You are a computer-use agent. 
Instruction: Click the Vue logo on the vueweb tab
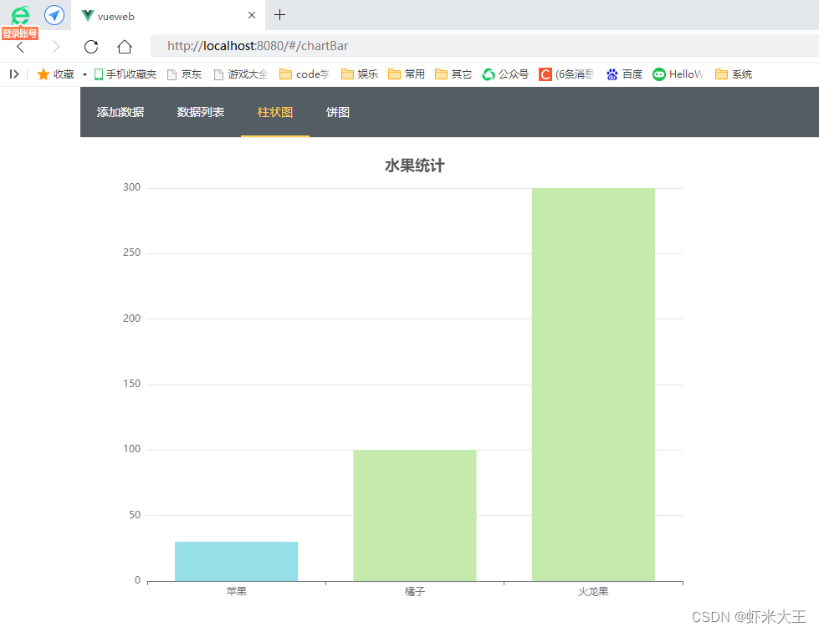click(x=86, y=15)
